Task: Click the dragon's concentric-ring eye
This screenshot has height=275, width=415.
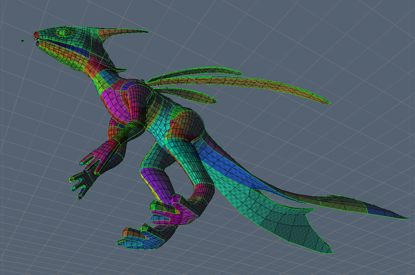Action: tap(64, 32)
